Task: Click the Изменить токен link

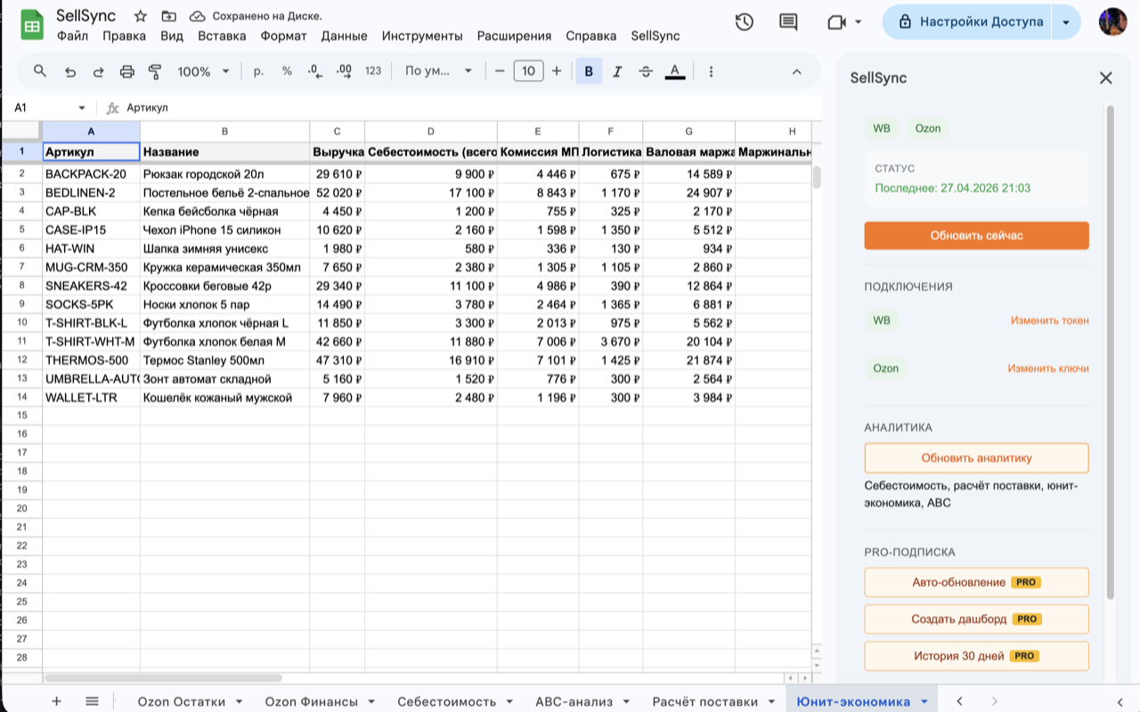Action: point(1049,320)
